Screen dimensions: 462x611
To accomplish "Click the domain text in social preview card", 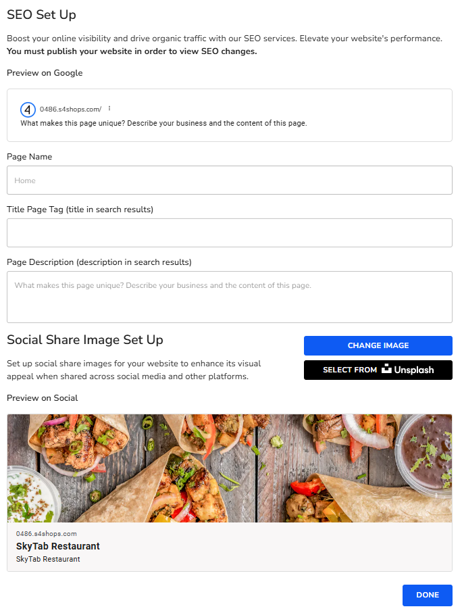I will 47,533.
